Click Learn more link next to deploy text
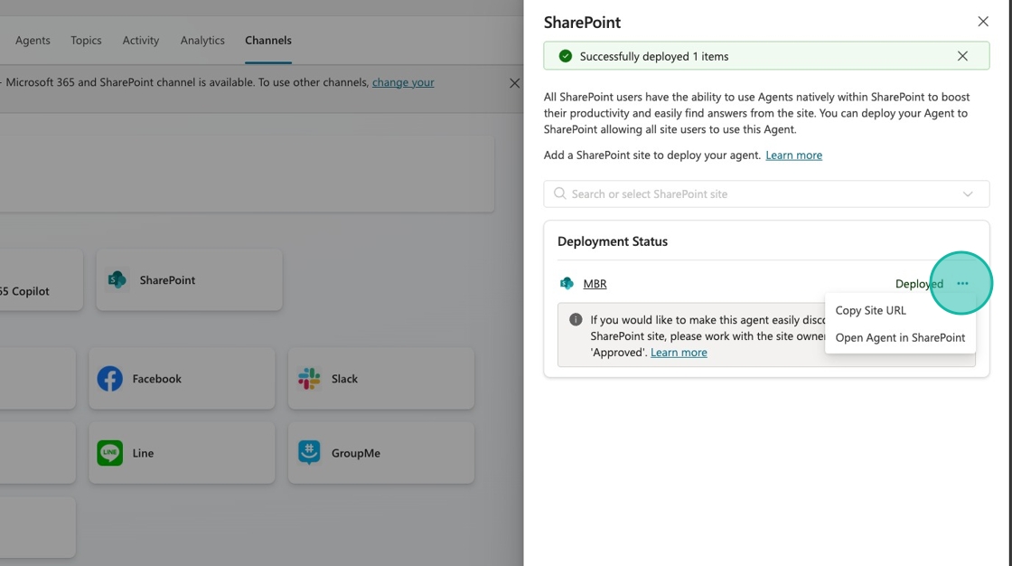The height and width of the screenshot is (566, 1012). 793,156
